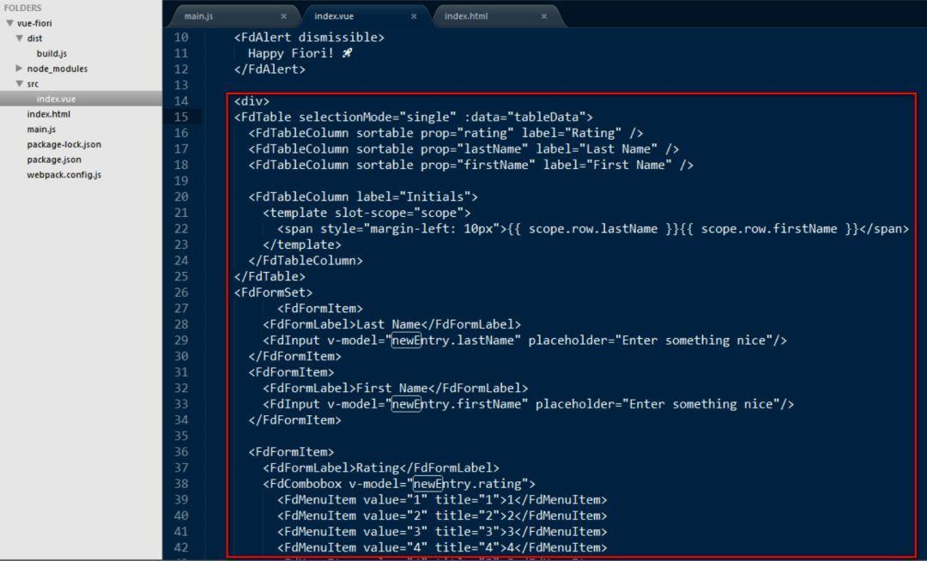Click 'label="Initials"' attribute text

tap(413, 196)
